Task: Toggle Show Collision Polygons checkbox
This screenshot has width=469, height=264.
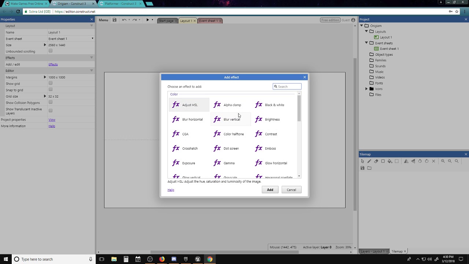Action: coord(51,102)
